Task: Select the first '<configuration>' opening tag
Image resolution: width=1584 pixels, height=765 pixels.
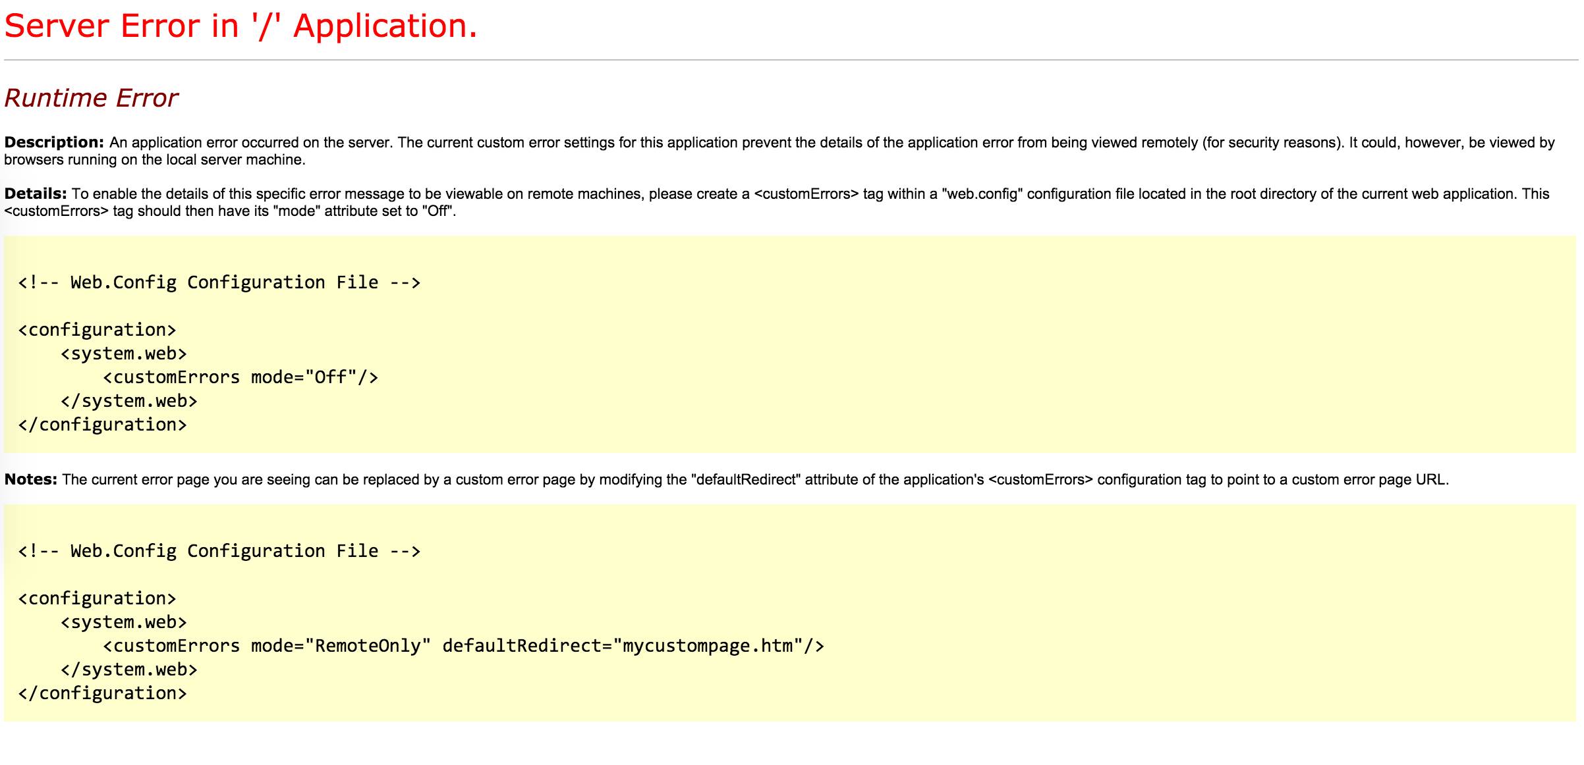Action: [98, 329]
